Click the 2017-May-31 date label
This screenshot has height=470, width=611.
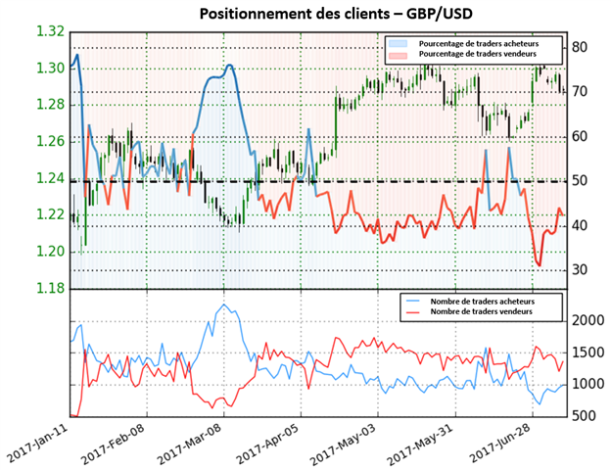(422, 444)
